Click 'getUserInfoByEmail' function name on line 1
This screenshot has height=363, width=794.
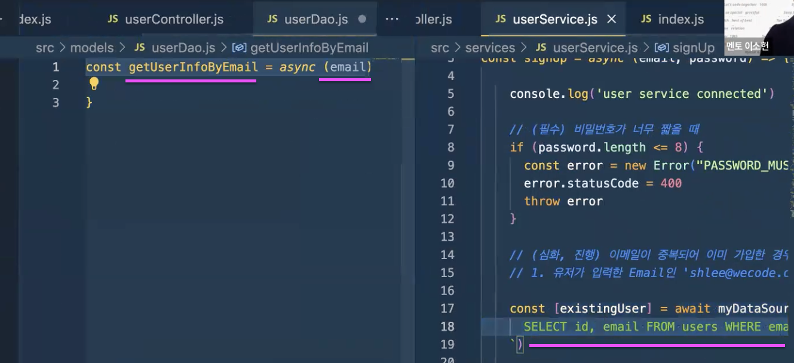coord(194,67)
